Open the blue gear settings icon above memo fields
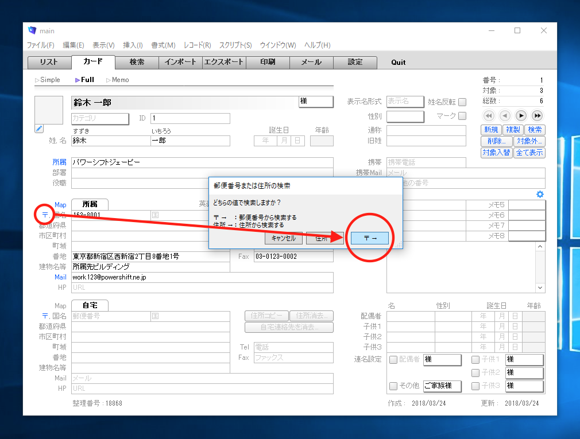 (540, 195)
